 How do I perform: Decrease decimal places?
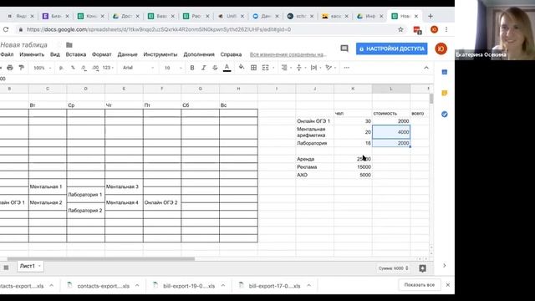(84, 68)
